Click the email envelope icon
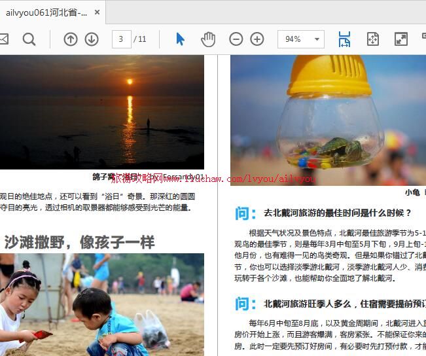Screen dimensions: 426x356 point(3,39)
